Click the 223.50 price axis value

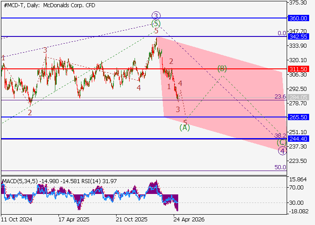(x=298, y=161)
